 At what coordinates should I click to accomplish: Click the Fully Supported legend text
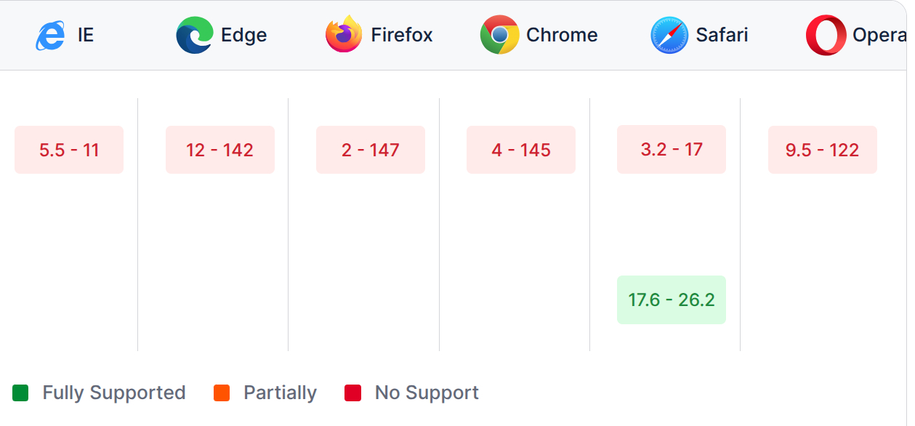click(114, 393)
